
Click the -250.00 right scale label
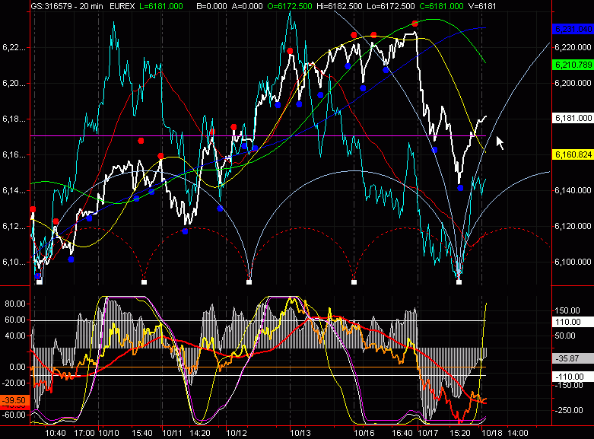567,410
